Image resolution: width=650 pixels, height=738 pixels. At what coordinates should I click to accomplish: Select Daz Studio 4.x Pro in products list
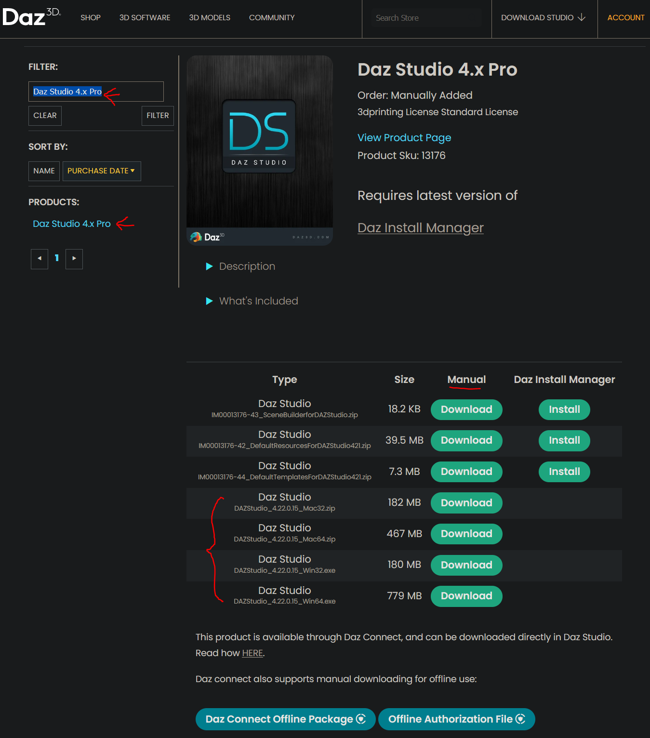pos(72,224)
